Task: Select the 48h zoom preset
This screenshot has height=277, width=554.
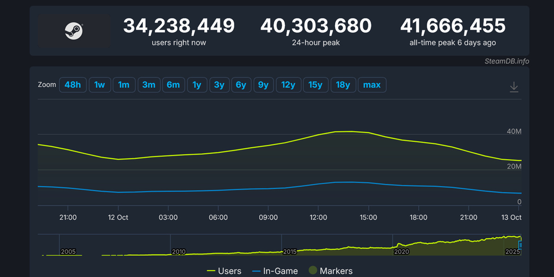Action: [x=72, y=84]
